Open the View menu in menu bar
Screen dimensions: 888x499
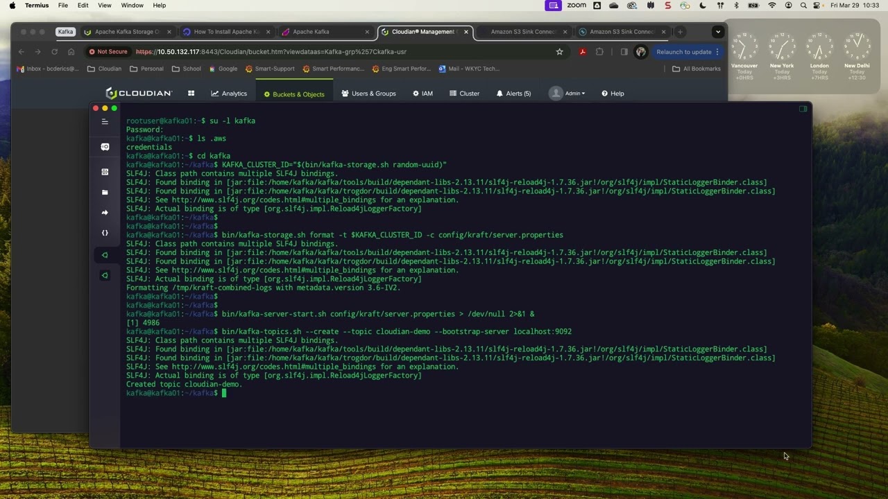pyautogui.click(x=105, y=6)
